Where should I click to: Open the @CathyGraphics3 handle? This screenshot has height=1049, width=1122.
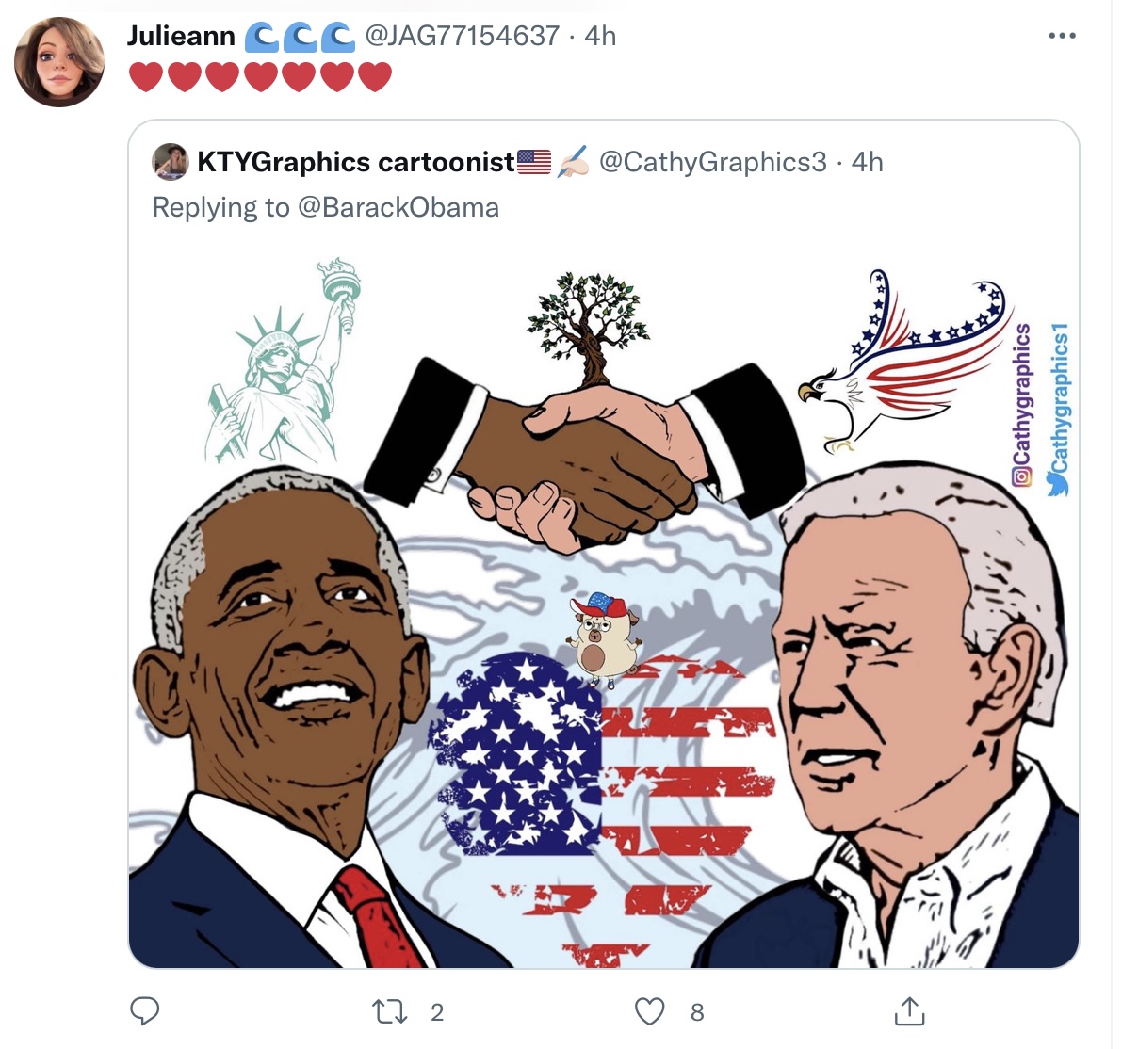pyautogui.click(x=713, y=162)
